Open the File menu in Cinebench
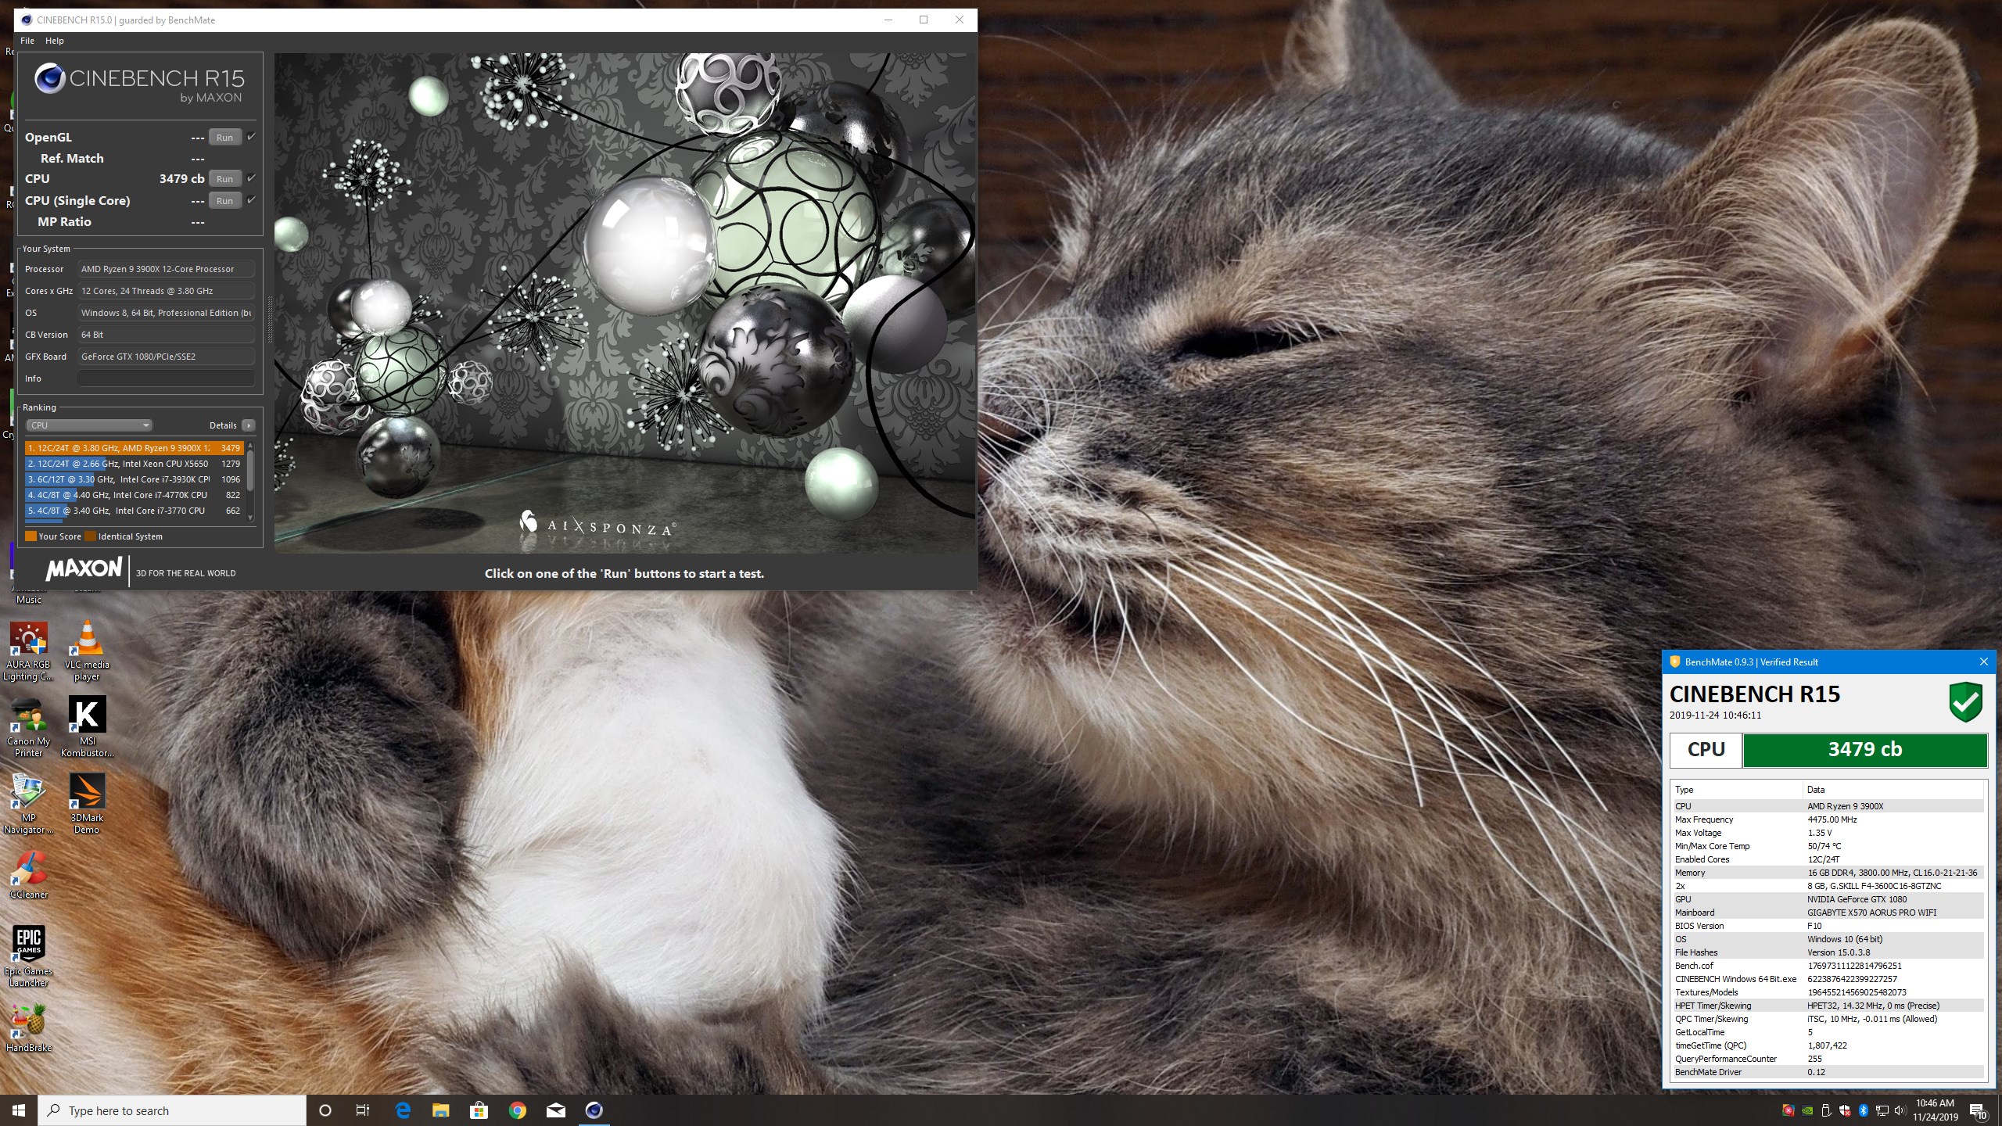2002x1126 pixels. coord(27,41)
